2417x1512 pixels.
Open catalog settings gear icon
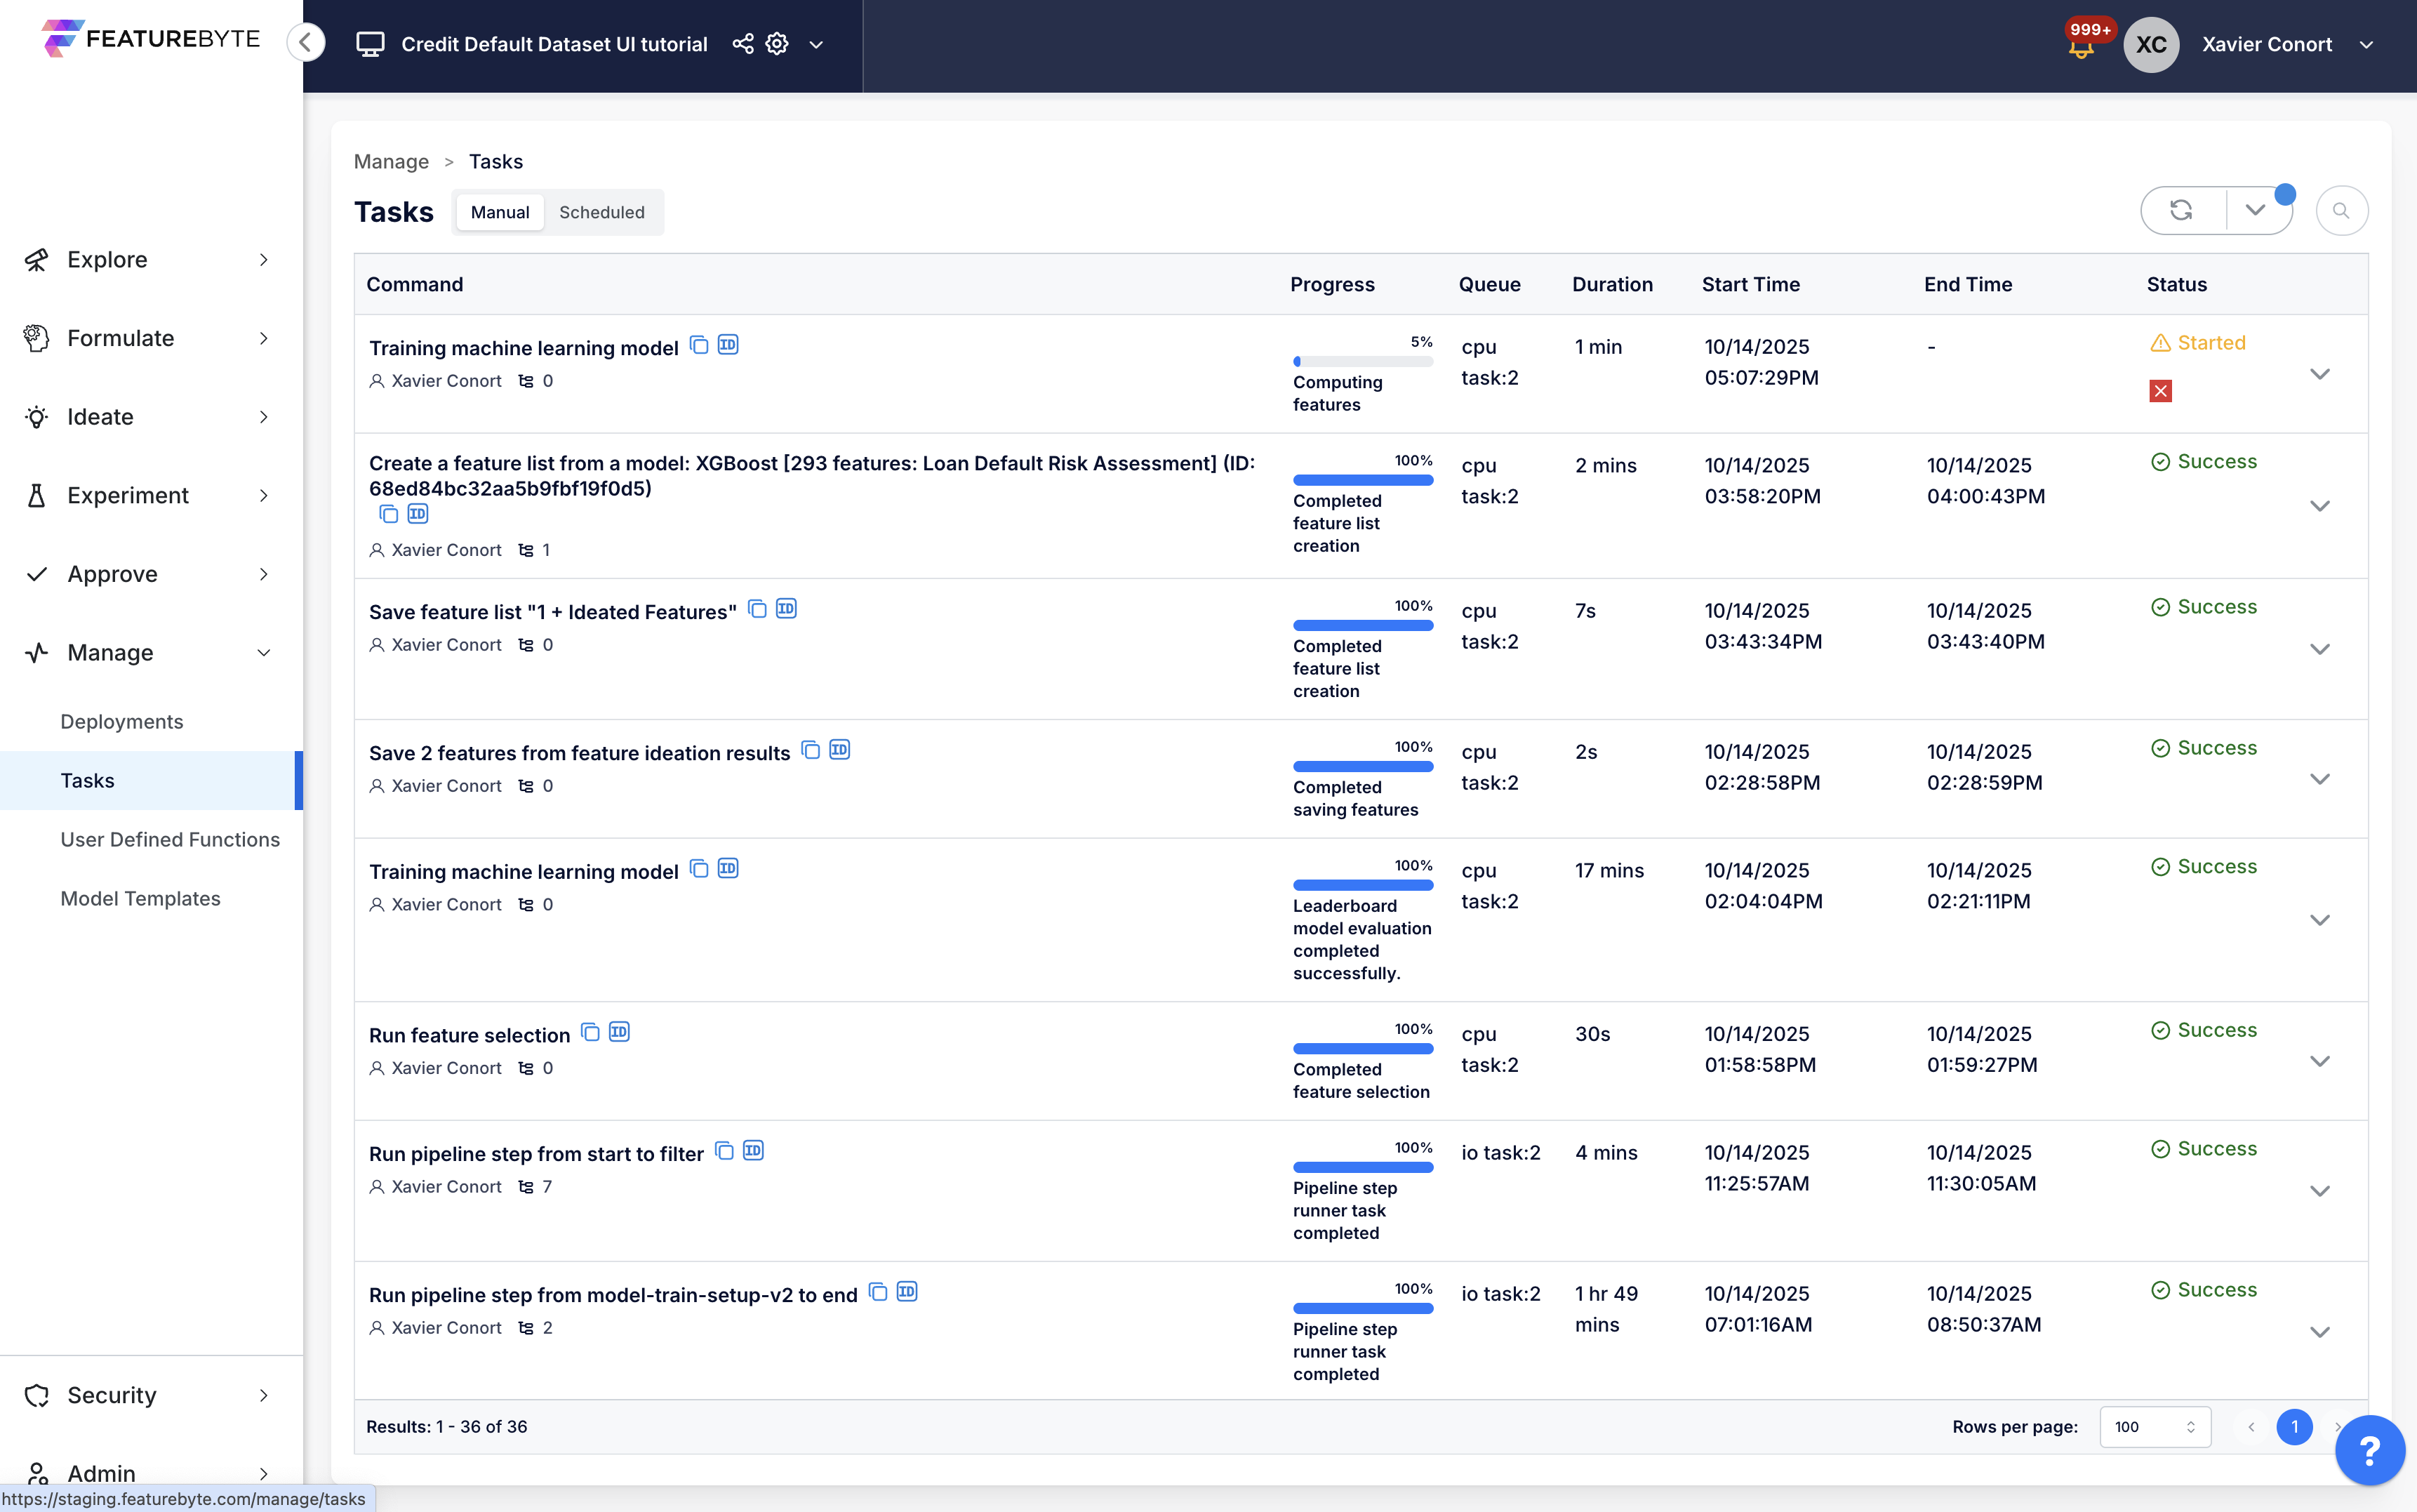[x=777, y=44]
